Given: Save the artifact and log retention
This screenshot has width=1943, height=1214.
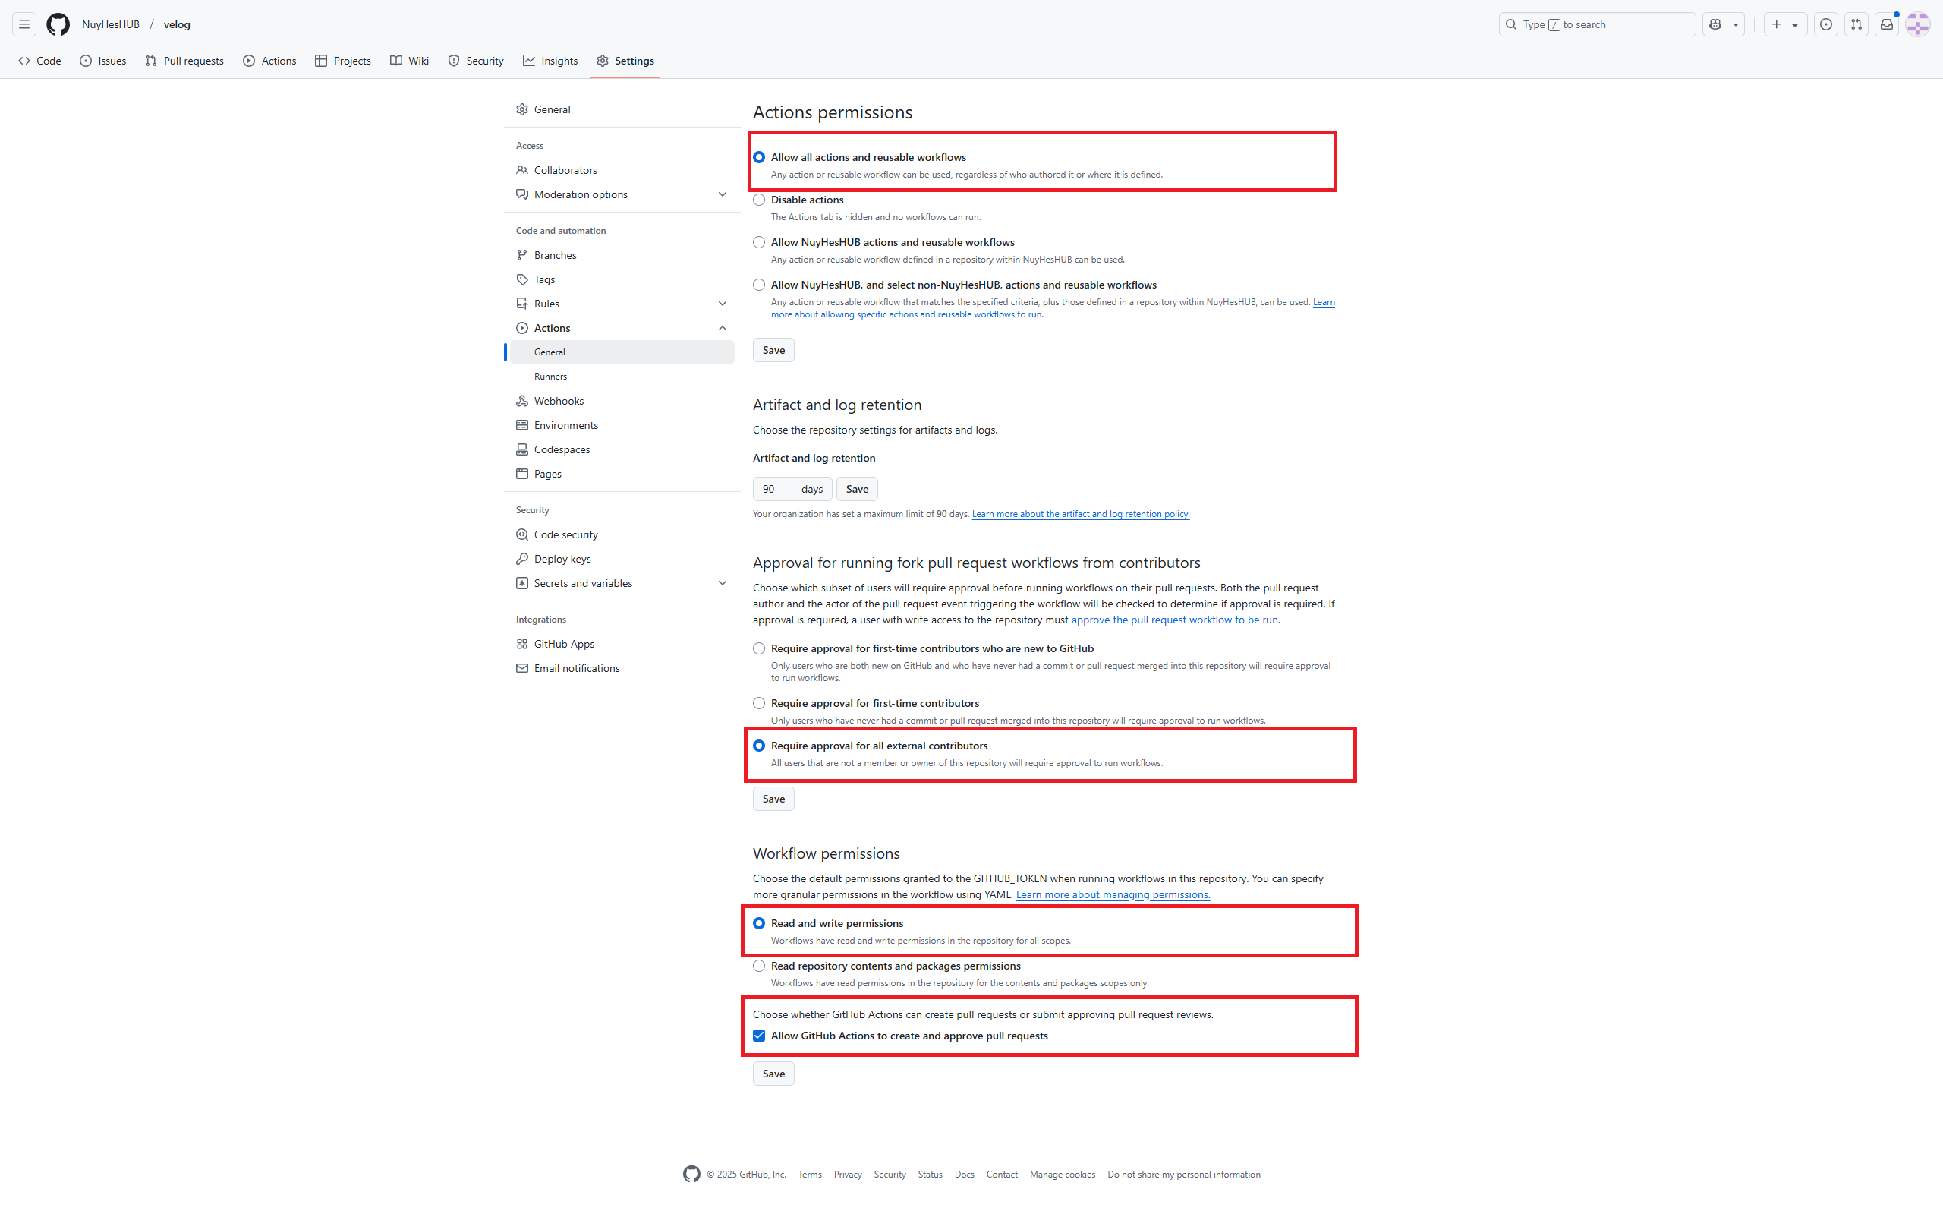Looking at the screenshot, I should pos(856,489).
